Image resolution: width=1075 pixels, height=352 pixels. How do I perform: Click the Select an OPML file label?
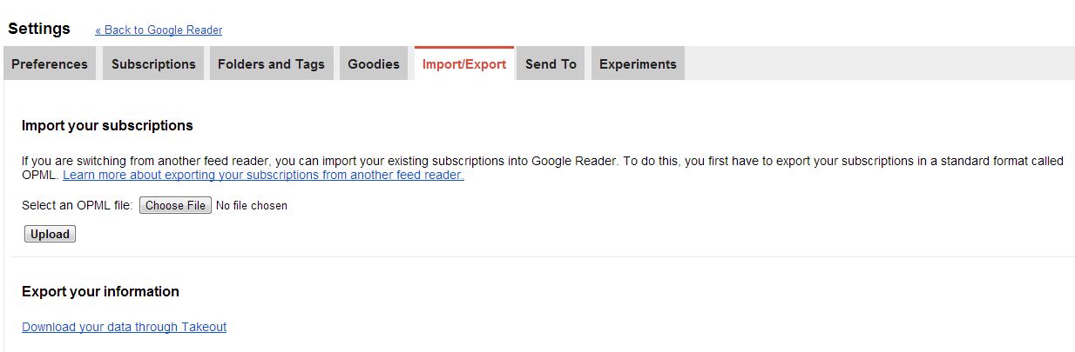(x=77, y=206)
